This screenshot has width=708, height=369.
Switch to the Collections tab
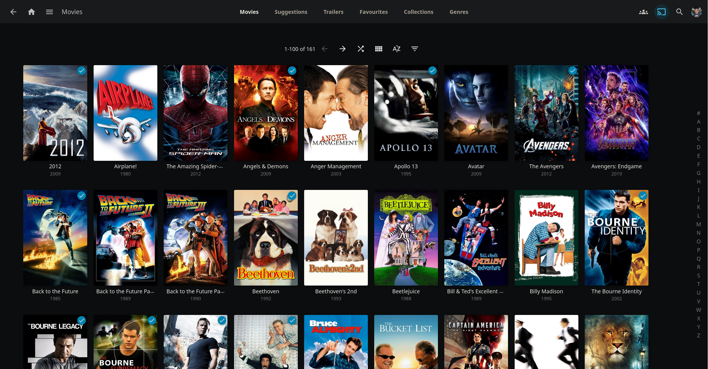pyautogui.click(x=418, y=12)
